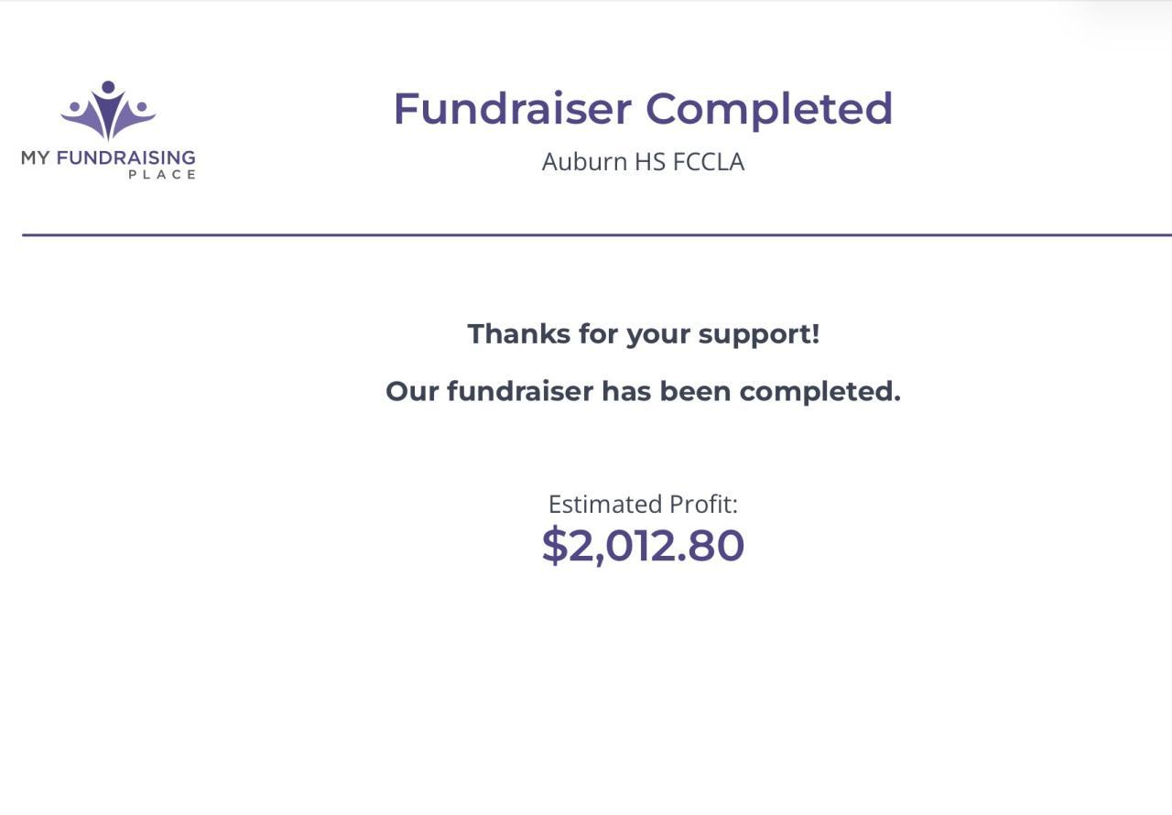Click the Our fundraiser has been completed text
The height and width of the screenshot is (815, 1172).
[643, 392]
